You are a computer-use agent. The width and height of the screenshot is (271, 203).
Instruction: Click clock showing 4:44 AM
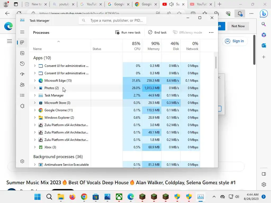252,195
